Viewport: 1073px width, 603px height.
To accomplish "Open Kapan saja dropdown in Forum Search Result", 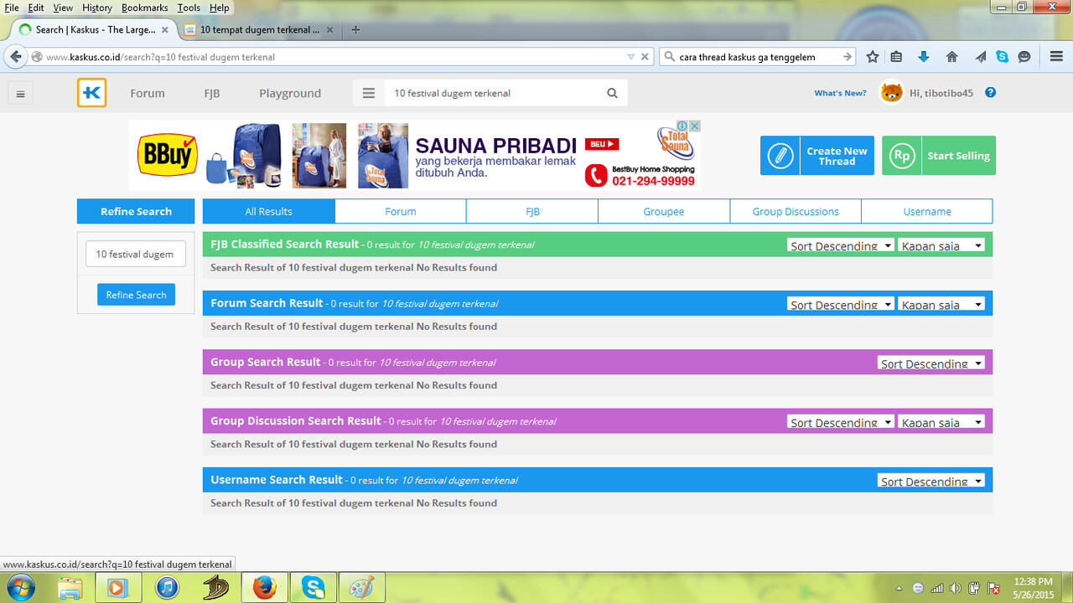I will coord(941,304).
